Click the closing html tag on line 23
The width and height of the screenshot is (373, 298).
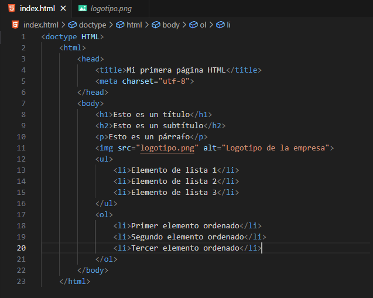(75, 282)
